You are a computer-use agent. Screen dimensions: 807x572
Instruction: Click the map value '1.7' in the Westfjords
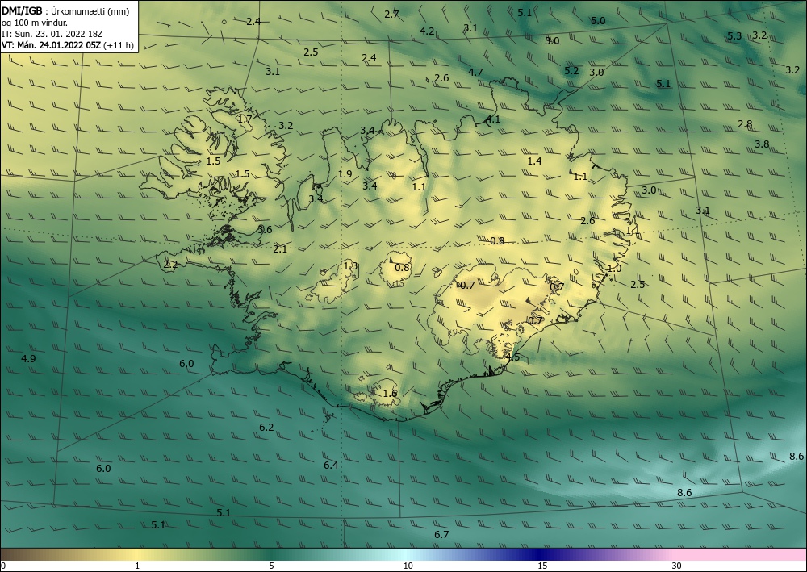click(x=245, y=119)
